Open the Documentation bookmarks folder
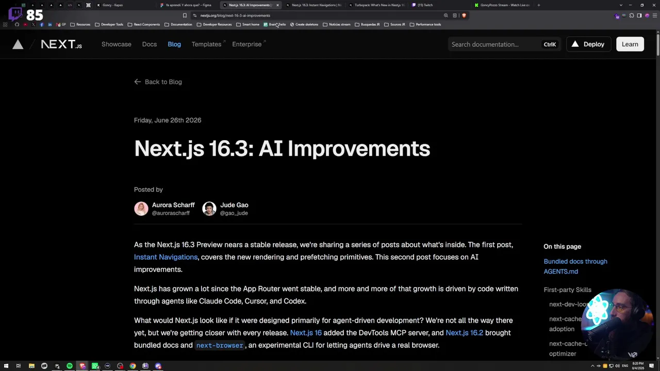The width and height of the screenshot is (660, 371). (x=178, y=25)
